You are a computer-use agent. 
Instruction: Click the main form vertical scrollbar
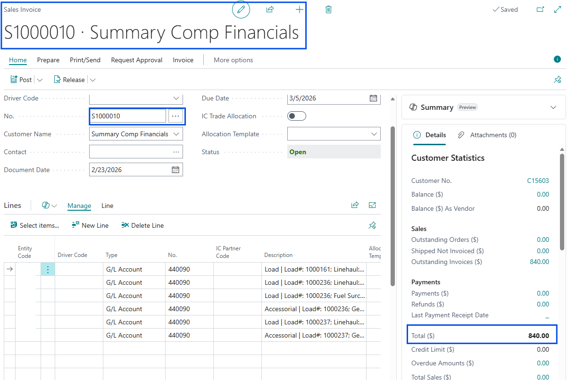pos(392,206)
